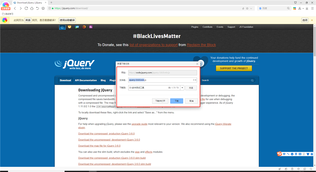The width and height of the screenshot is (316, 172).
Task: Go back using the browser back arrow
Action: pyautogui.click(x=15, y=8)
